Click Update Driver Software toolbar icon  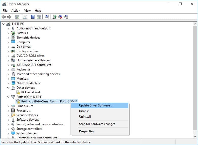point(54,17)
